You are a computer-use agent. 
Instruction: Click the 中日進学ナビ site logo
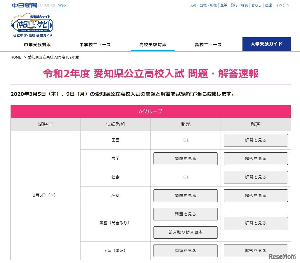[32, 25]
